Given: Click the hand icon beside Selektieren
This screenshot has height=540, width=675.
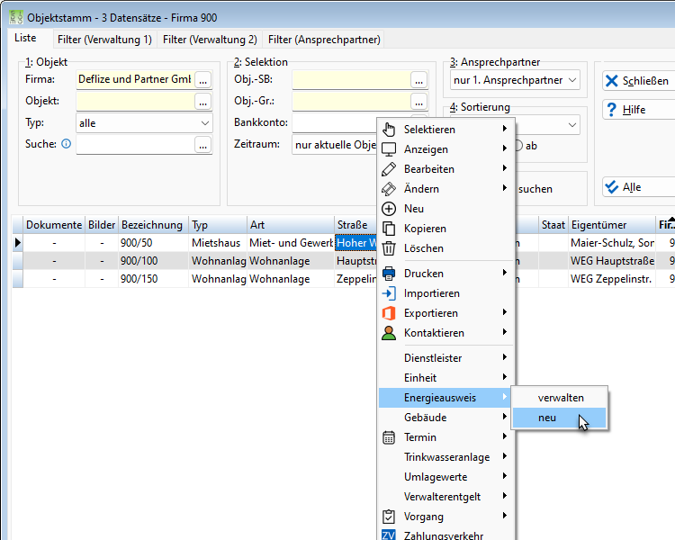Looking at the screenshot, I should coord(389,130).
